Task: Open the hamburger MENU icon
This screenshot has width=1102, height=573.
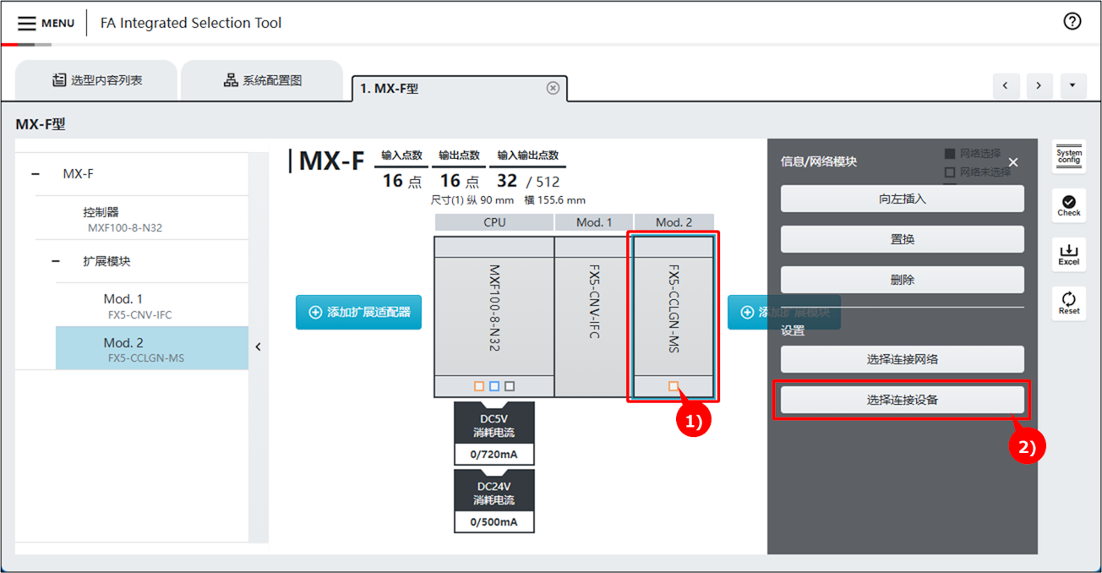Action: (27, 23)
